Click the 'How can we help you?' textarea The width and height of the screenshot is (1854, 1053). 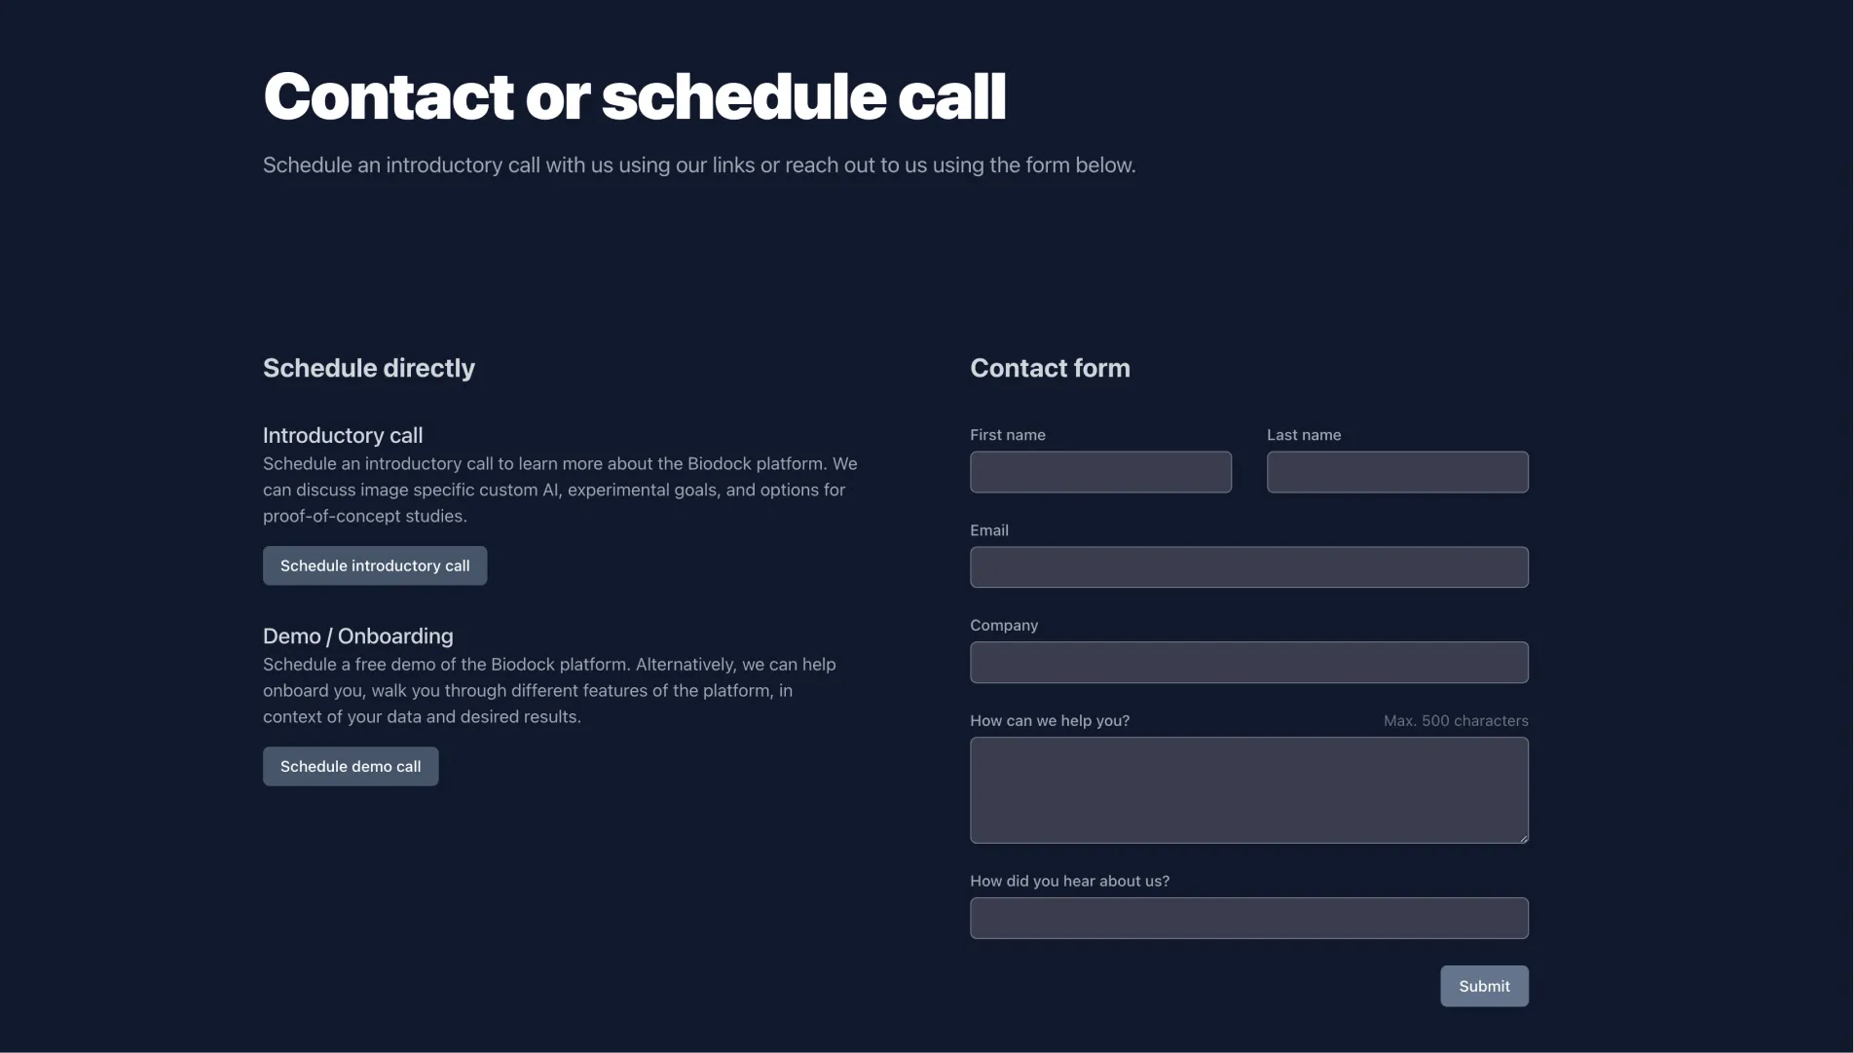click(1248, 789)
